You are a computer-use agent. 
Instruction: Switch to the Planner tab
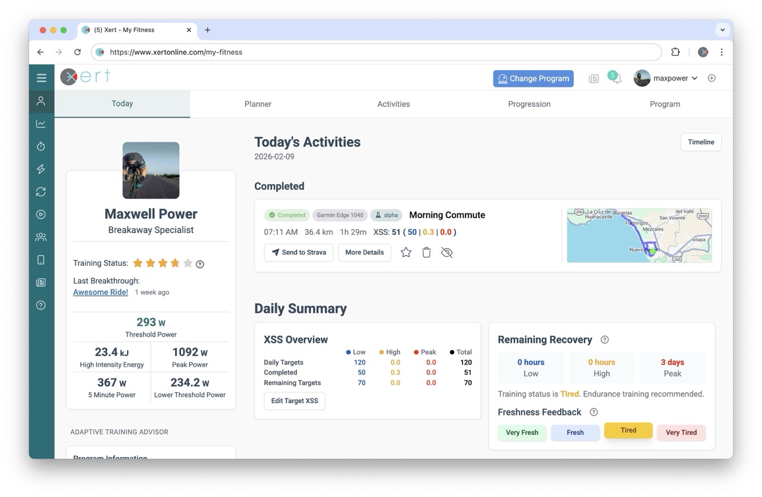[258, 104]
